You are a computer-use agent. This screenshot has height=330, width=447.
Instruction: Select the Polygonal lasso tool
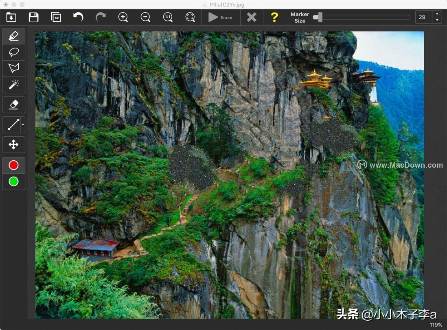(13, 68)
